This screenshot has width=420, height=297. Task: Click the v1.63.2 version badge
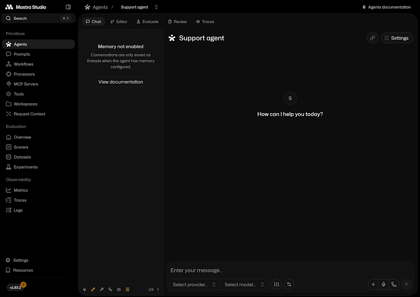point(15,288)
